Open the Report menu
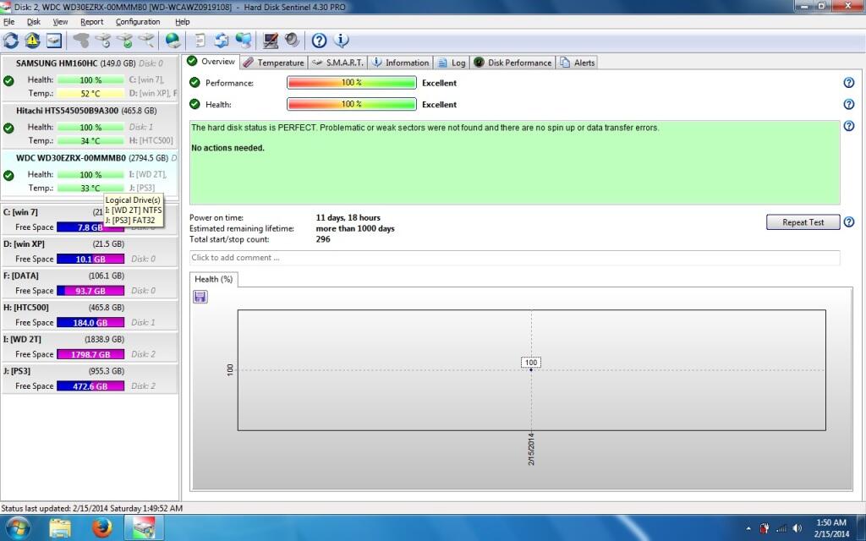The height and width of the screenshot is (541, 866). (91, 21)
